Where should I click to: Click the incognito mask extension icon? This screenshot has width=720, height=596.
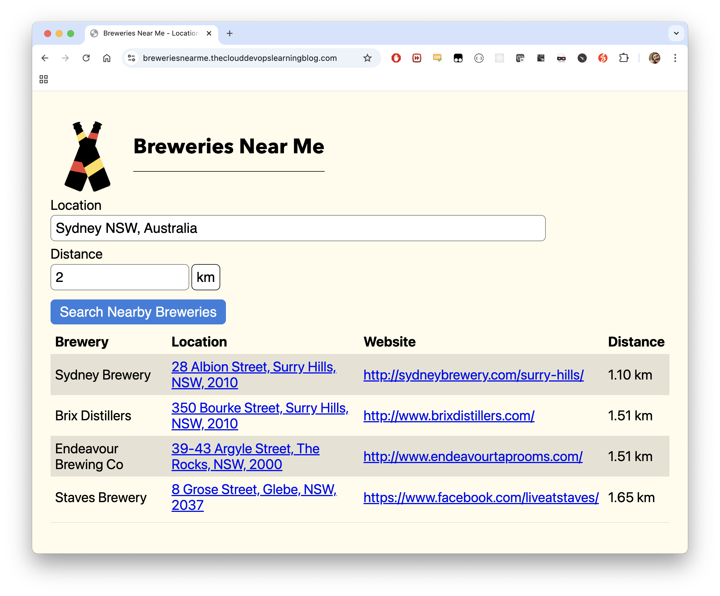(561, 58)
